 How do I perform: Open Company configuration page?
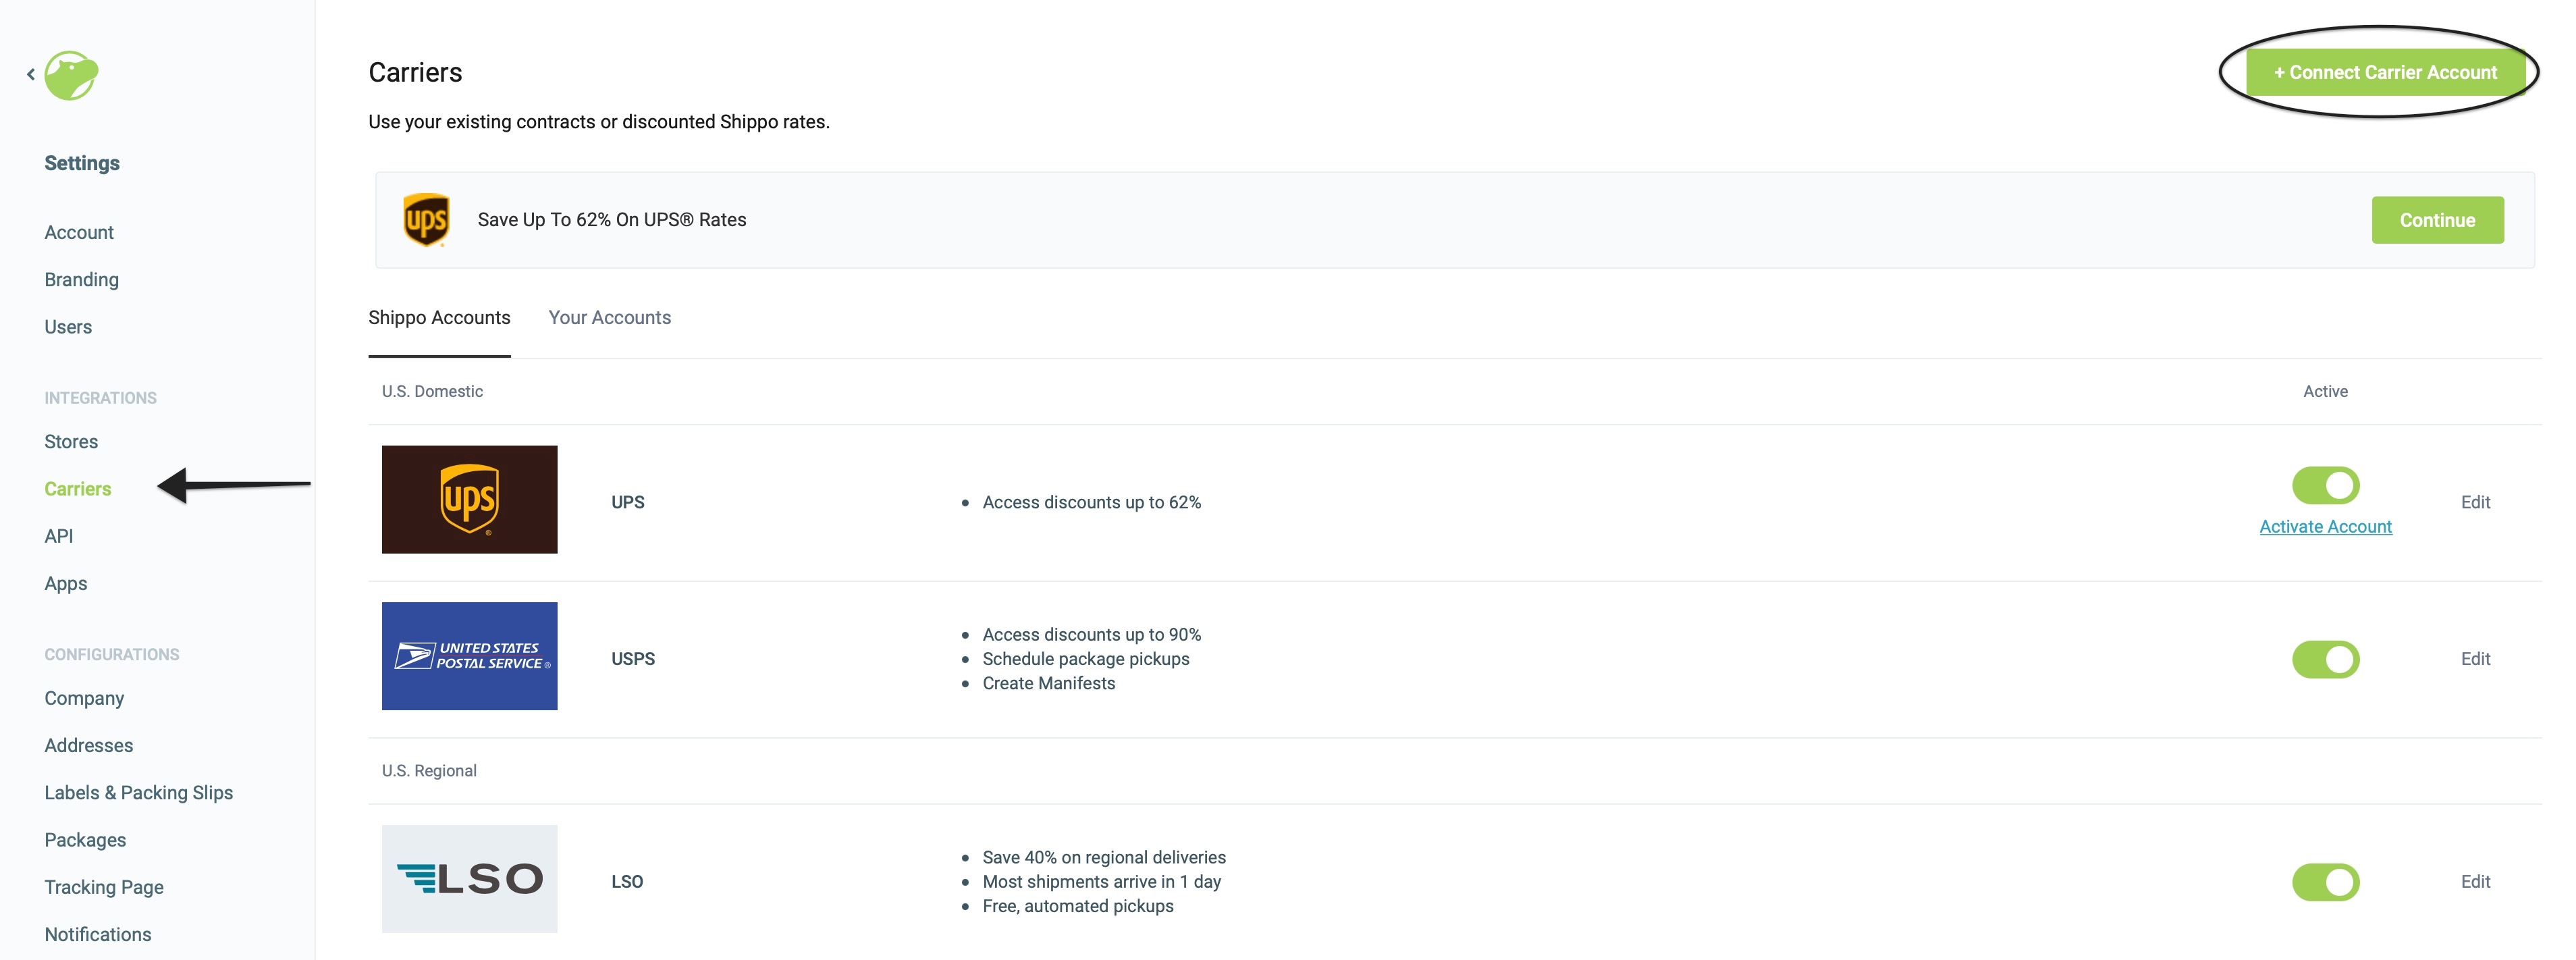click(84, 698)
